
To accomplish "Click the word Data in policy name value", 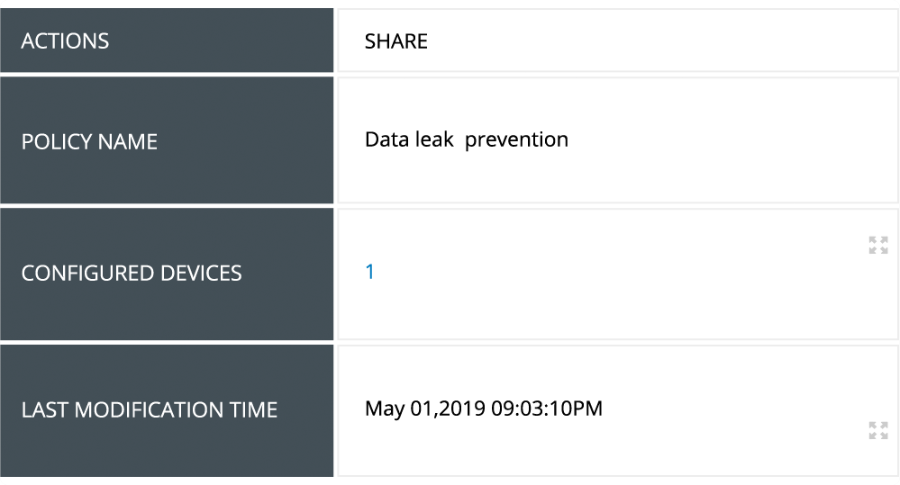I will [385, 140].
